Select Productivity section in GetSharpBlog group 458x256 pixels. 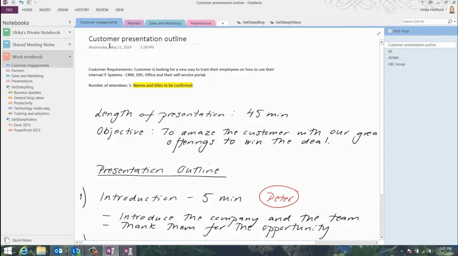pos(23,103)
